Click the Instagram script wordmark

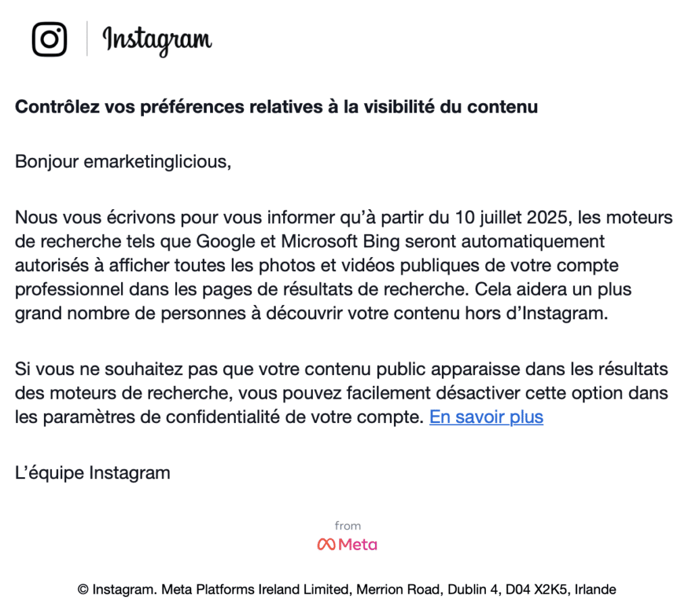157,40
